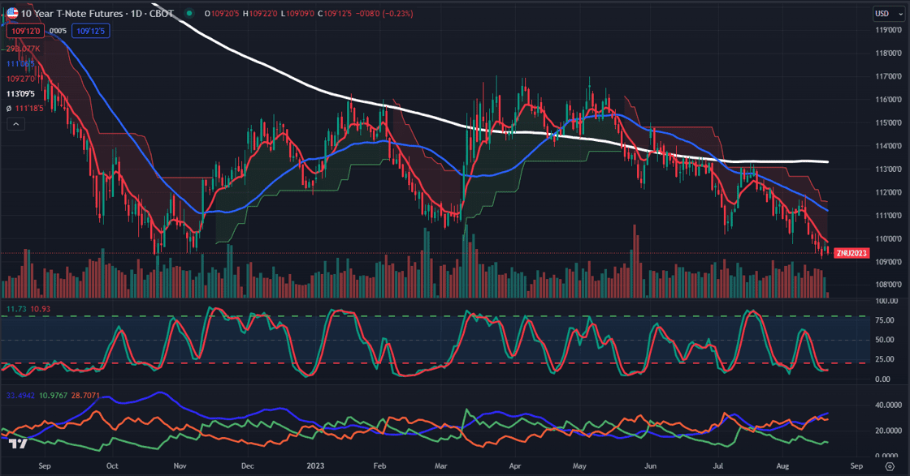Viewport: 910px width, 476px height.
Task: Click the 115'00'0 price scale label
Action: [888, 122]
